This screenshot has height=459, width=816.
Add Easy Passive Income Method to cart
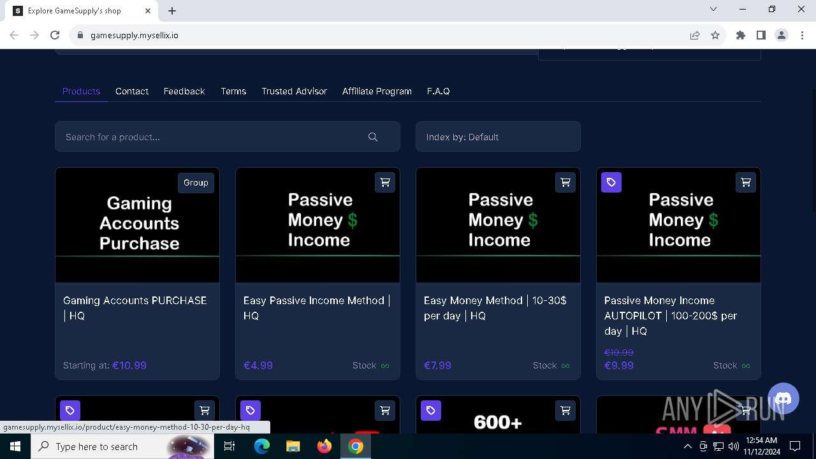pyautogui.click(x=385, y=182)
